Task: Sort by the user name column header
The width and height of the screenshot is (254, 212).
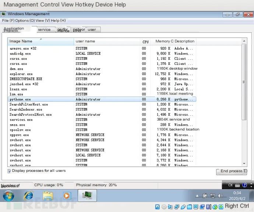Action: click(107, 41)
